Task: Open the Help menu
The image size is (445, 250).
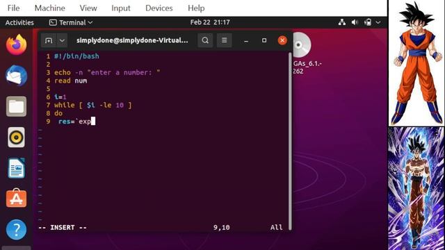Action: [196, 8]
